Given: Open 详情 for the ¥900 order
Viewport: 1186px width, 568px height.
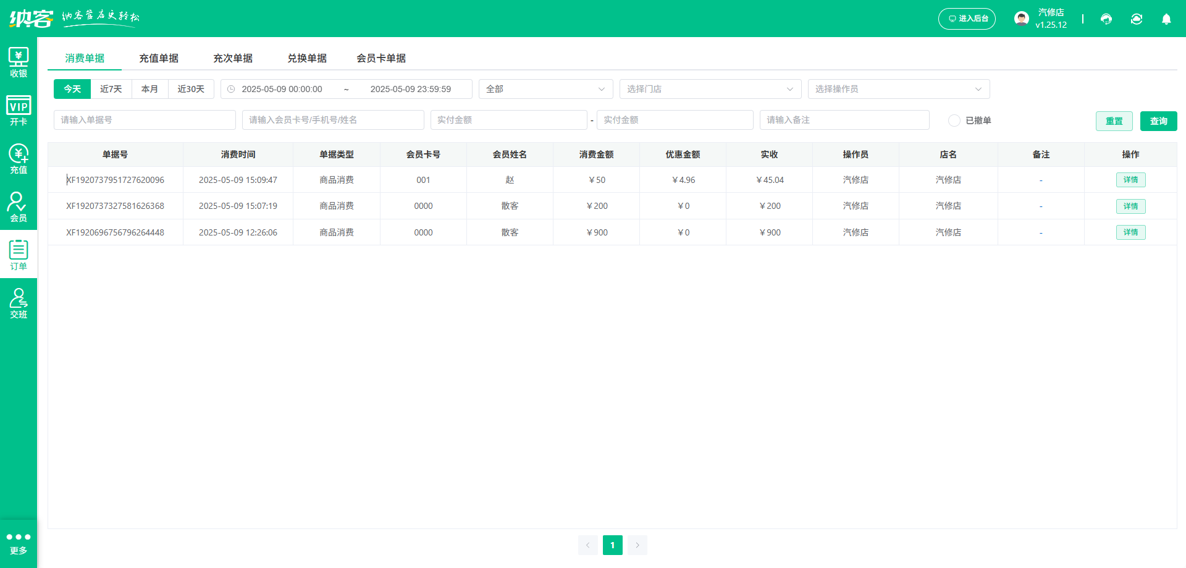Looking at the screenshot, I should 1130,232.
